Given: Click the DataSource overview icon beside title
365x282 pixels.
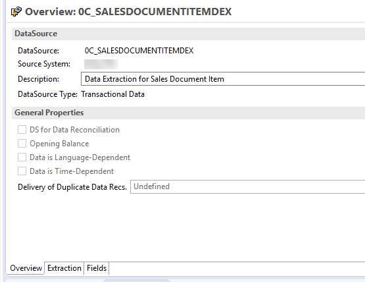Looking at the screenshot, I should (x=16, y=12).
